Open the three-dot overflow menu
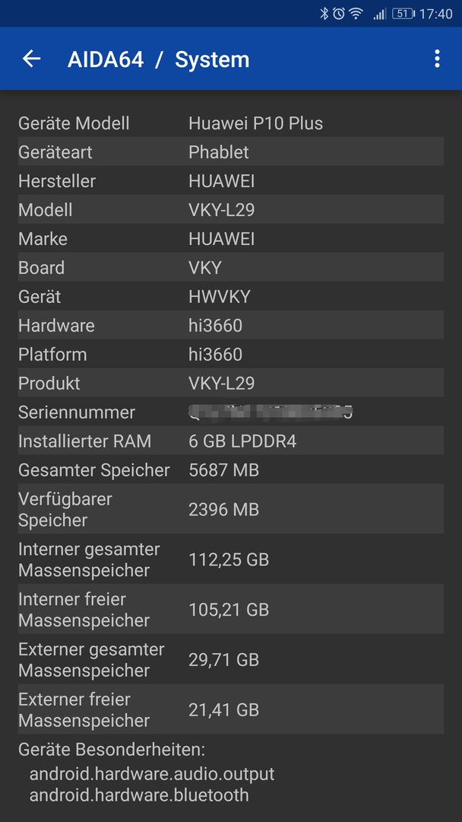Viewport: 462px width, 822px height. 437,59
